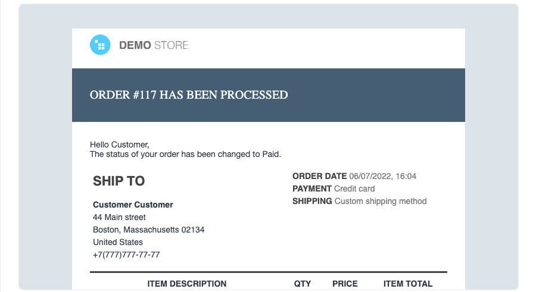Screen dimensions: 536x292
Task: Click the United States country line
Action: tap(118, 242)
